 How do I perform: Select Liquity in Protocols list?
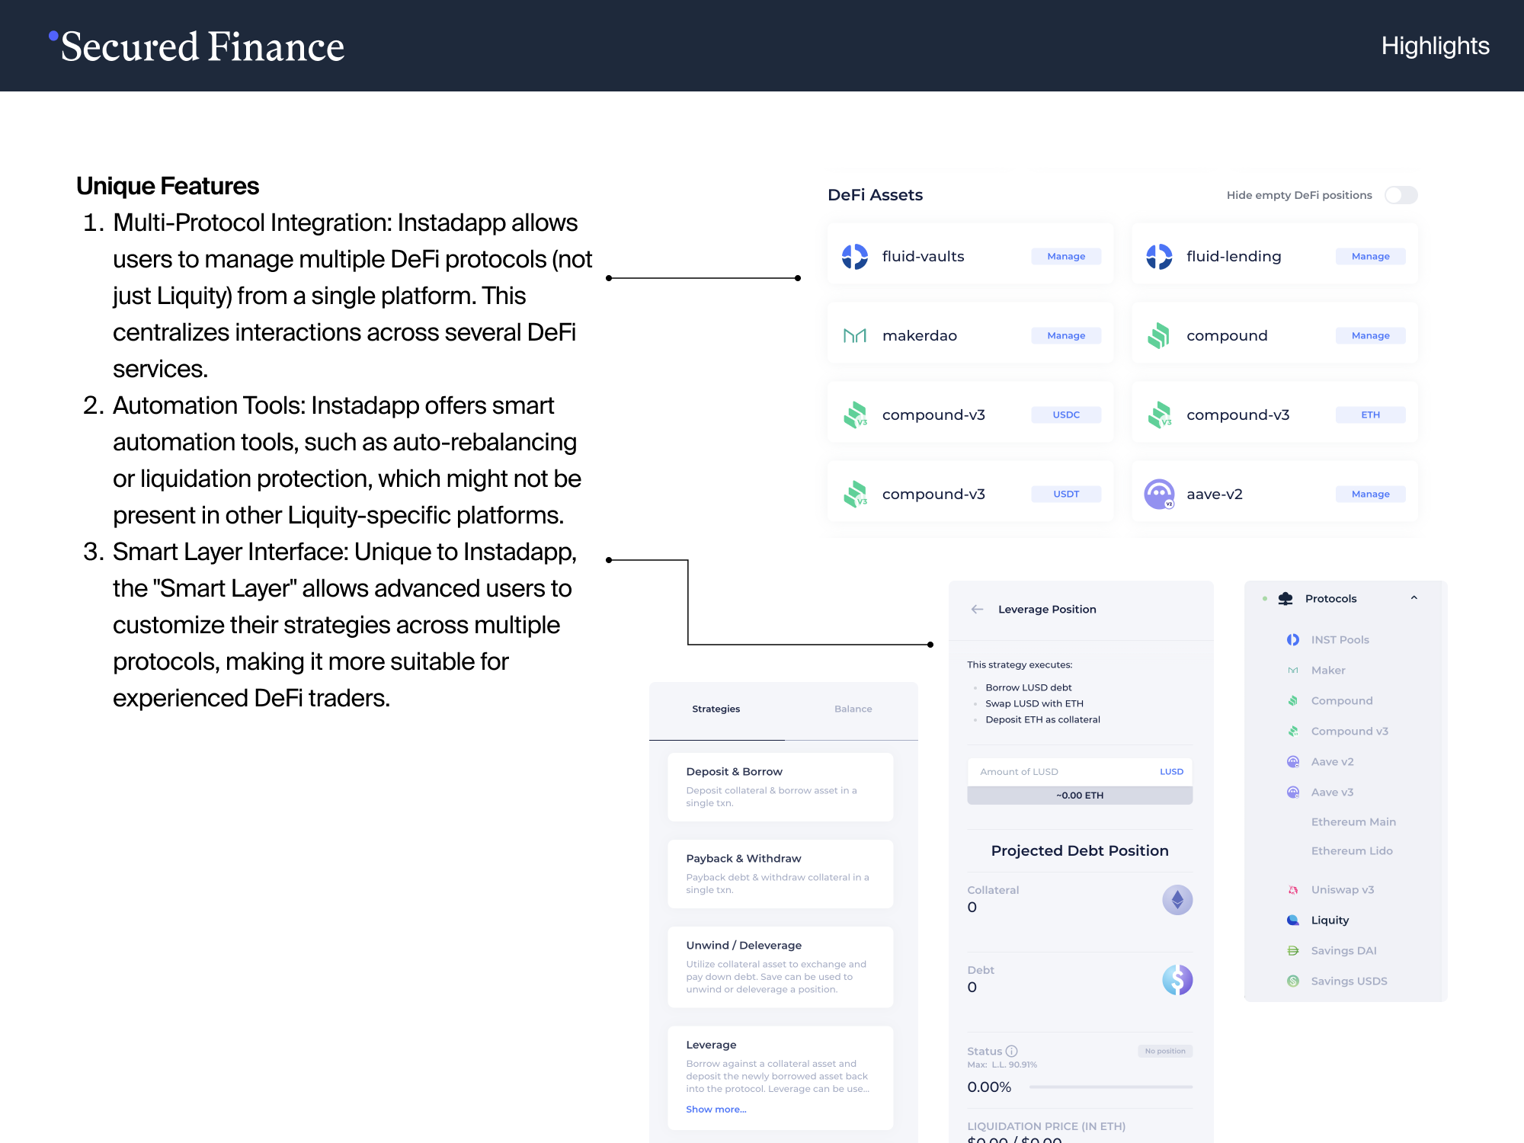pos(1330,920)
